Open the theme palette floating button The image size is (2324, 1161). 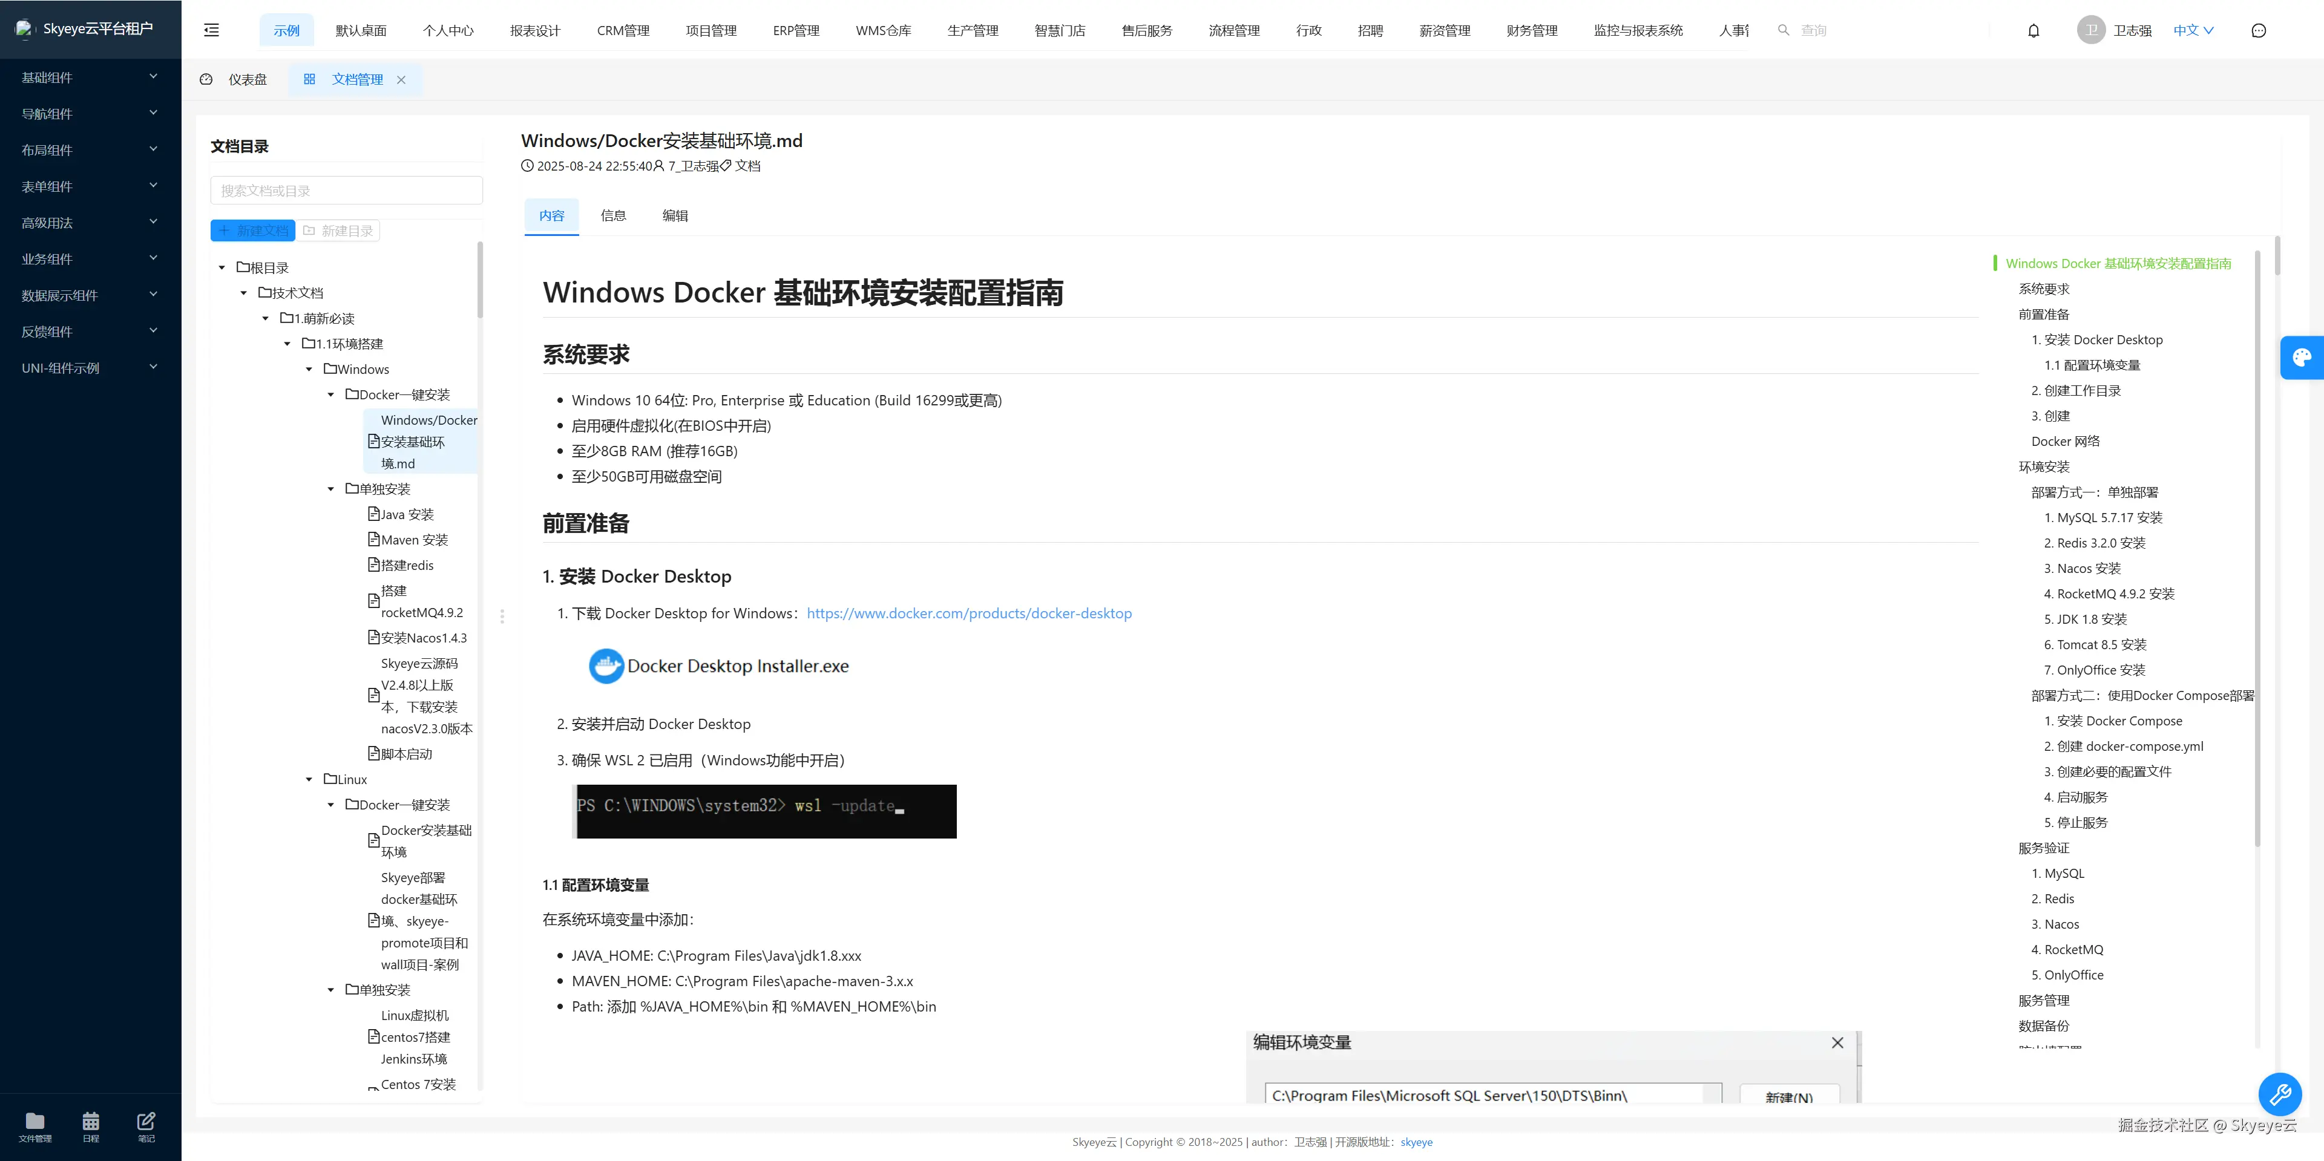pos(2302,357)
